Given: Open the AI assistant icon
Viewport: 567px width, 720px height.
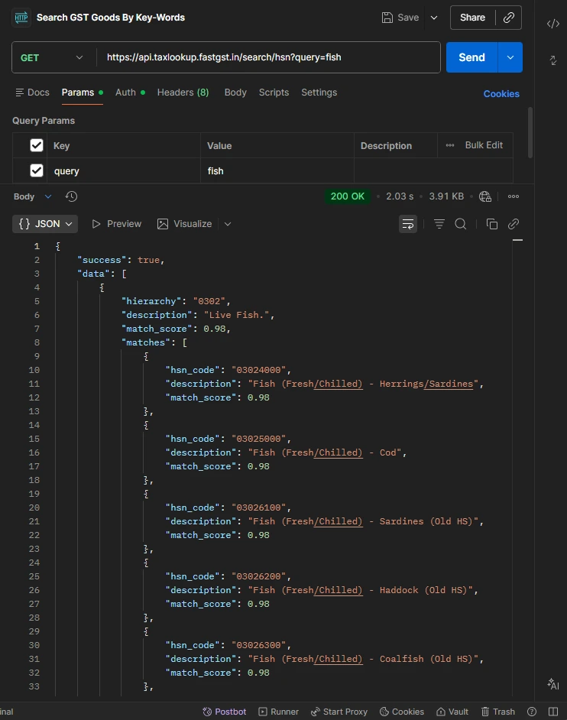Looking at the screenshot, I should click(552, 684).
